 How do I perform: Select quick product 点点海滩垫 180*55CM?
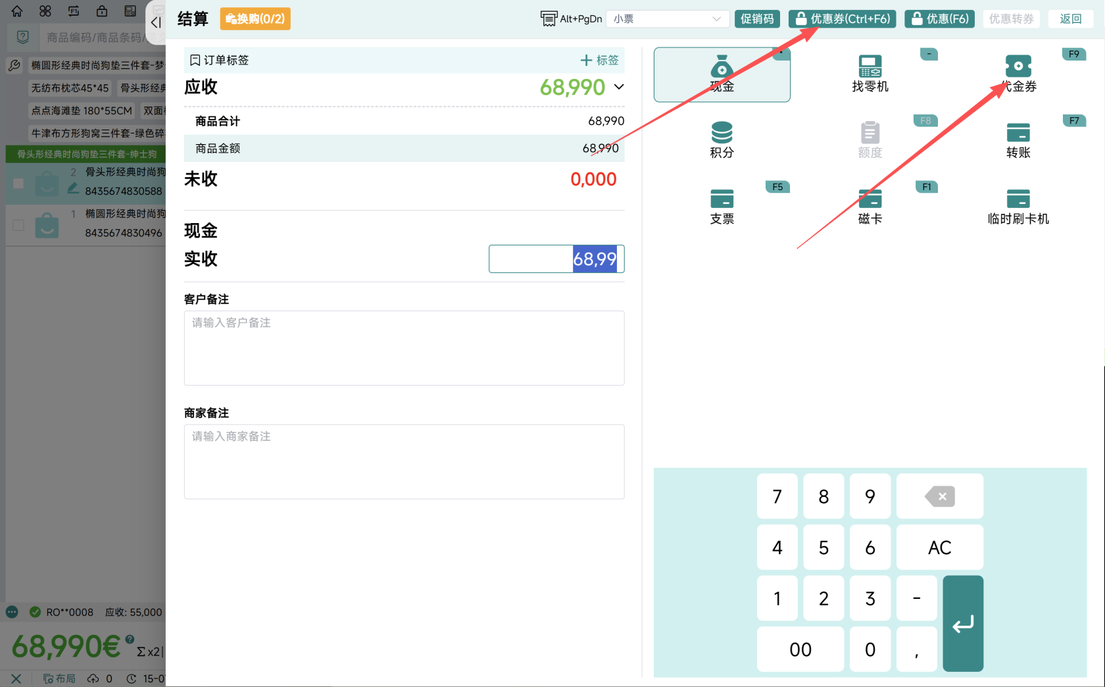[82, 111]
